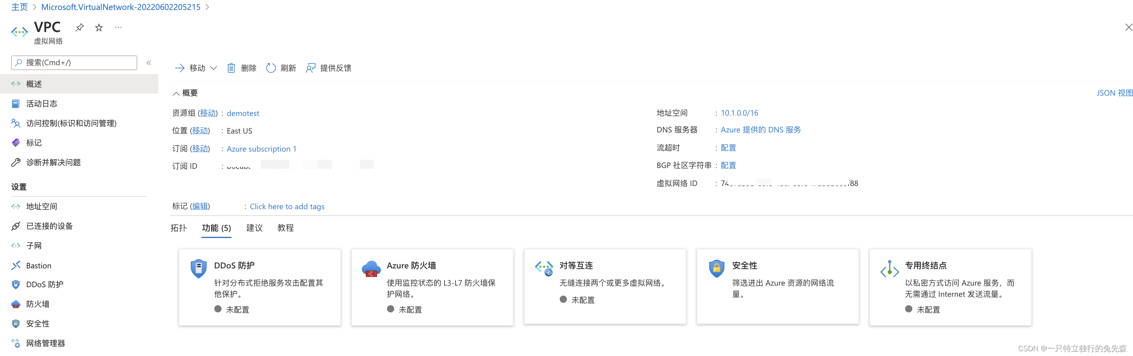
Task: Click 移动 link next to 位置
Action: click(x=199, y=131)
